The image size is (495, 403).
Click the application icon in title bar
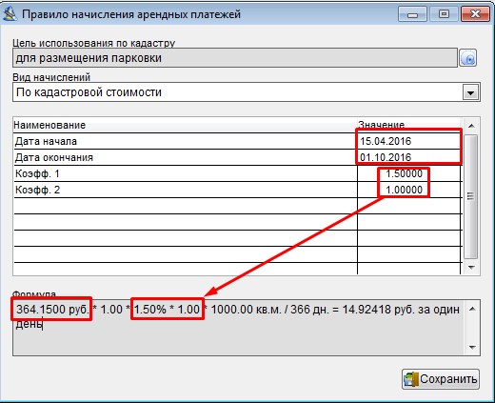point(10,14)
